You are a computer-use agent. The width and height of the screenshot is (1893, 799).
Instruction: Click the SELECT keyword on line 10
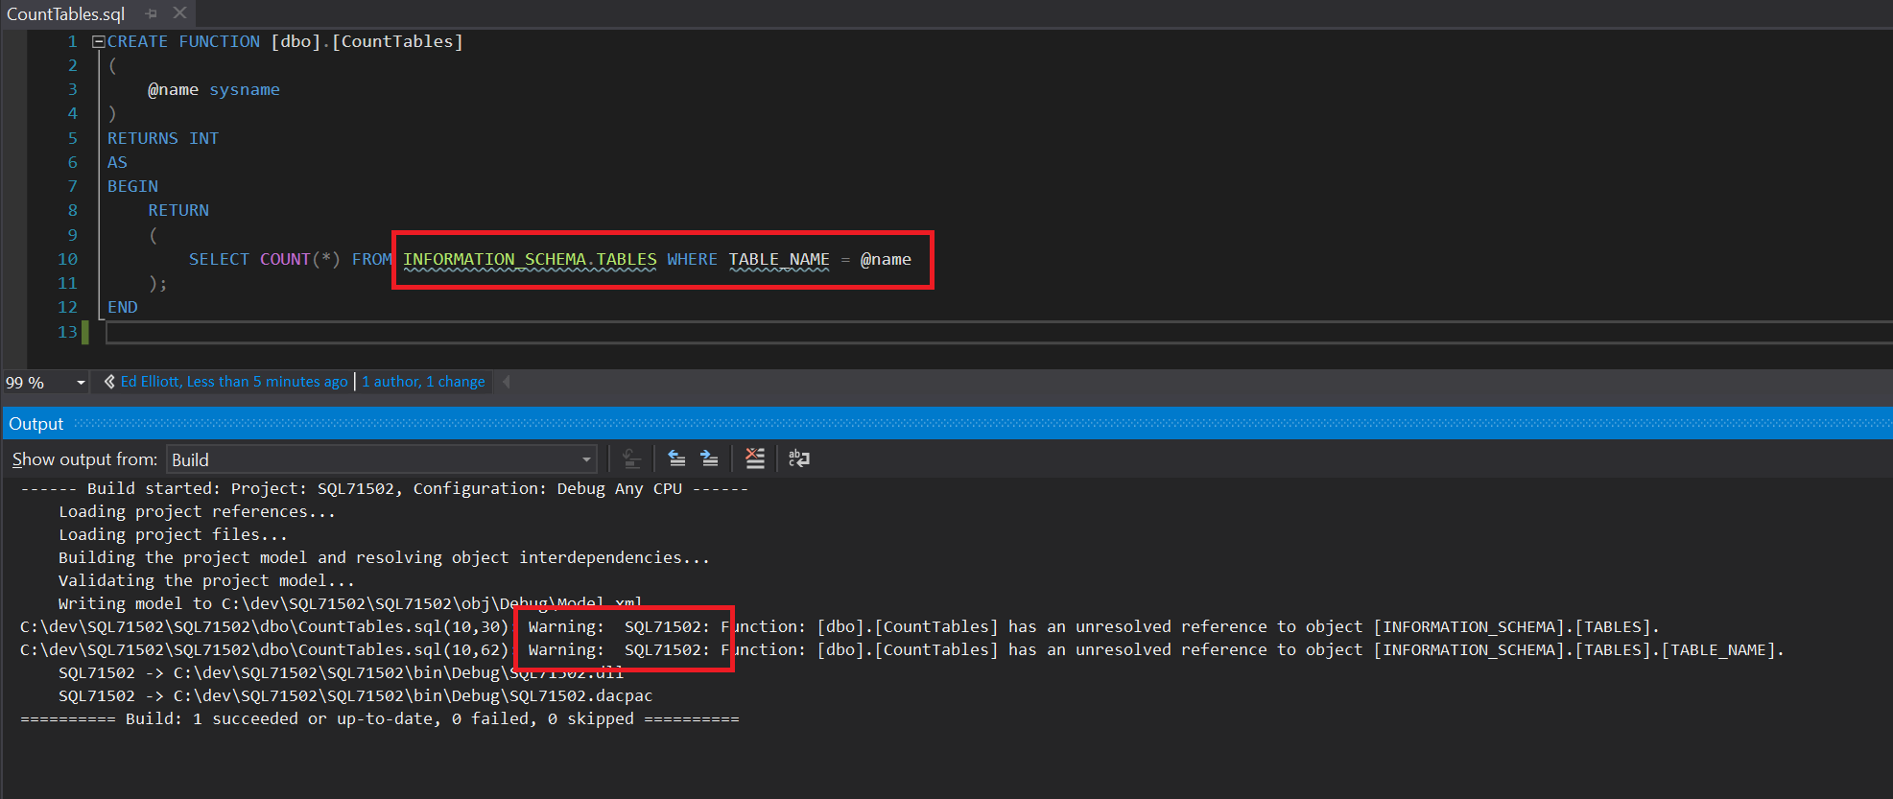219,260
